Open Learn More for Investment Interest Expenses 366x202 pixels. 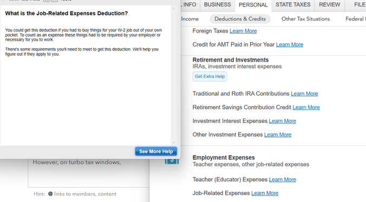click(282, 121)
